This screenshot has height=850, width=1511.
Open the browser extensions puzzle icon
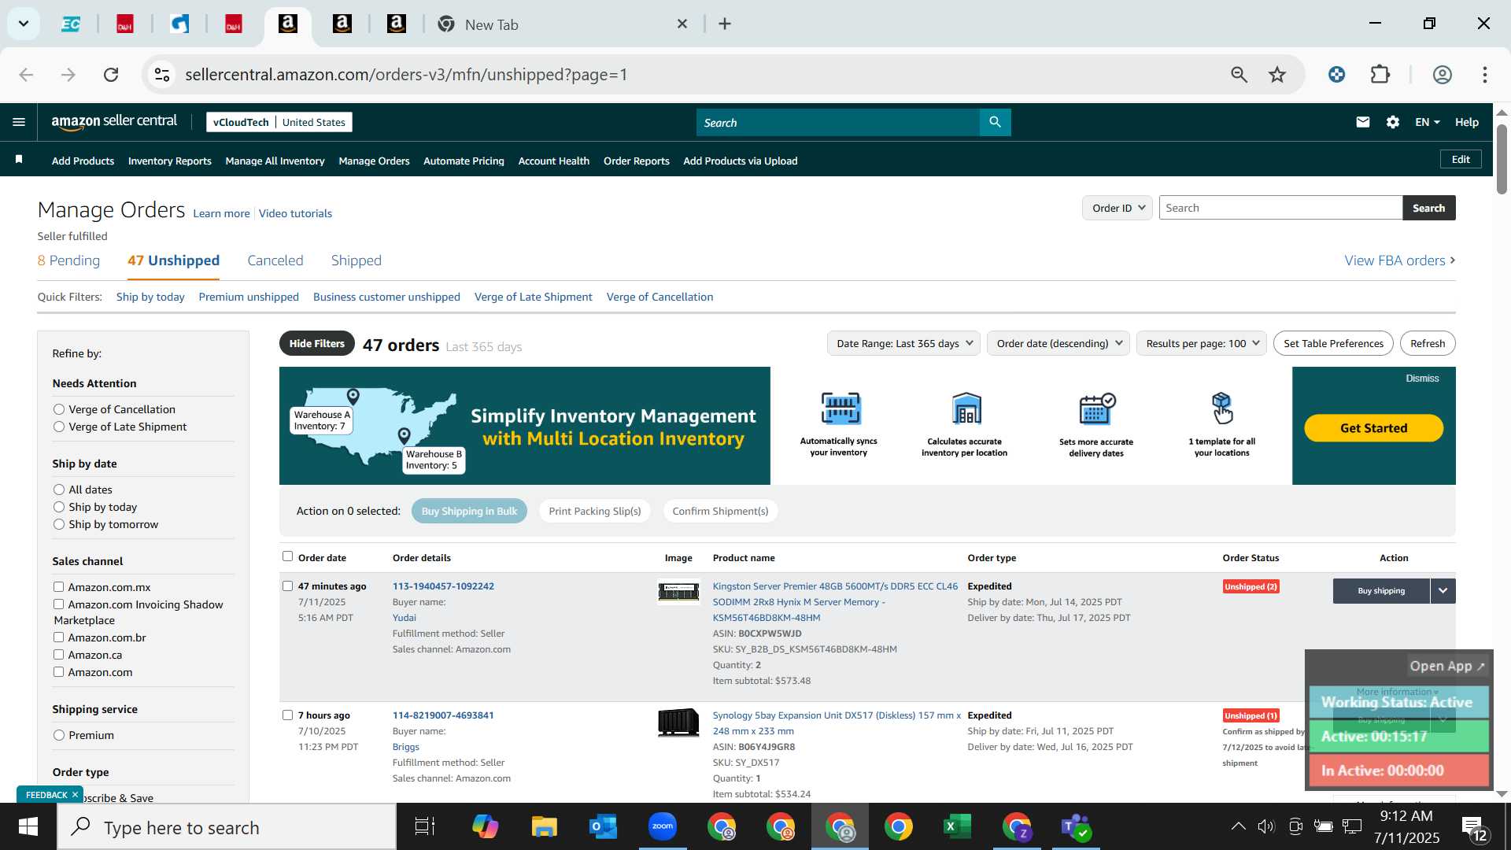pos(1380,75)
